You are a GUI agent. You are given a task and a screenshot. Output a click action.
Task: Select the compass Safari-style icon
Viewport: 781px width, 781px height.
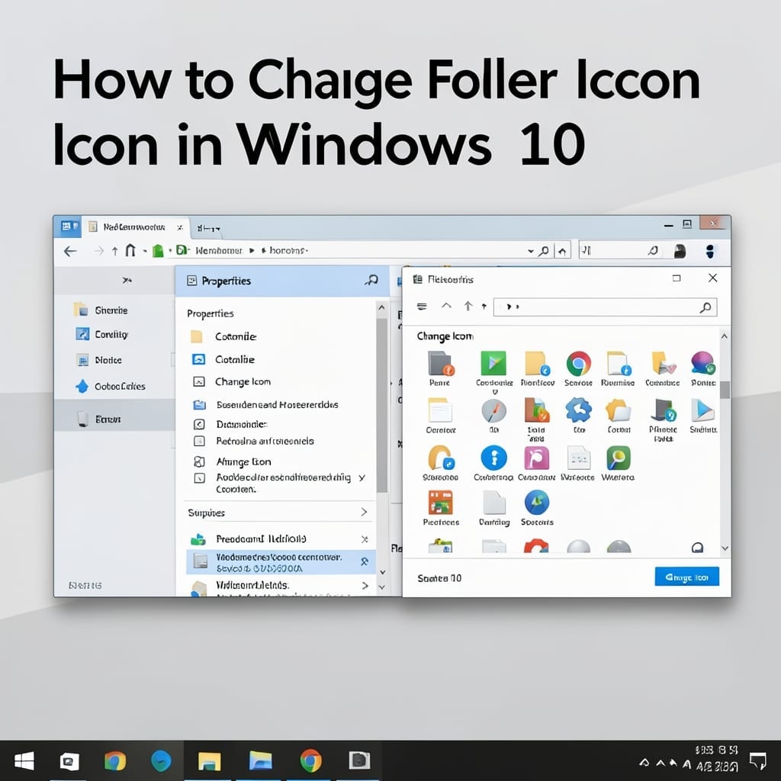493,411
